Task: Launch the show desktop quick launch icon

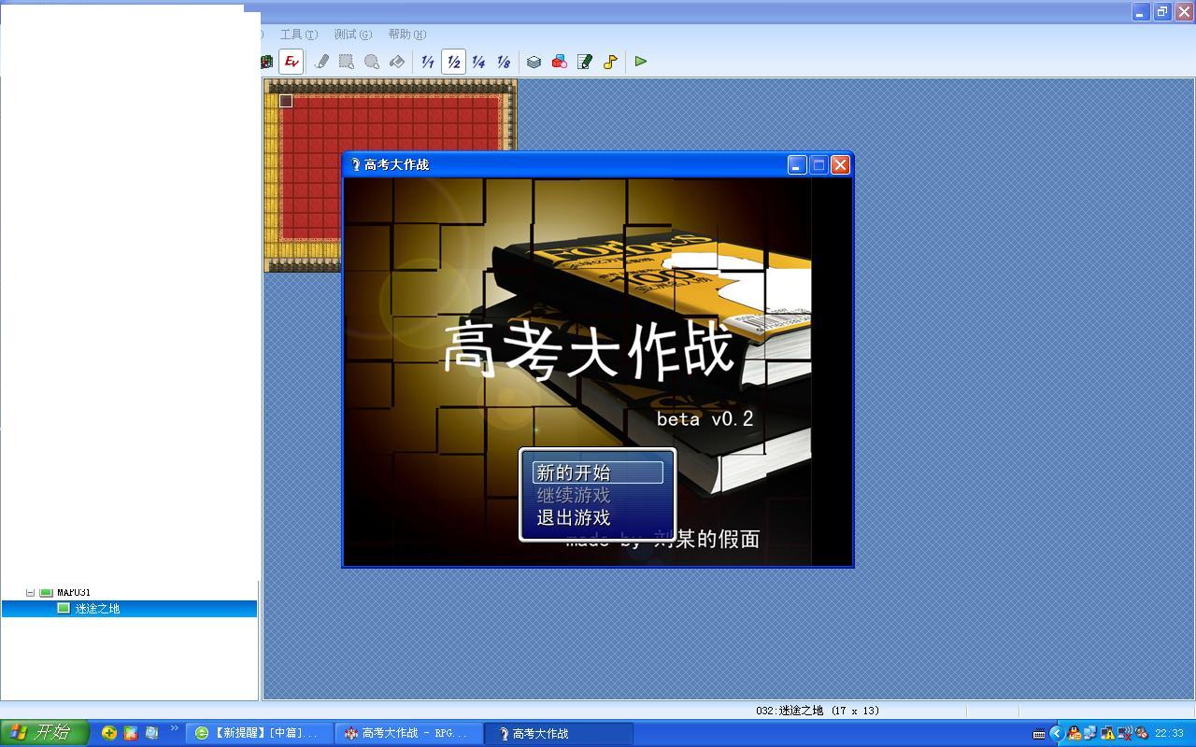Action: pos(152,733)
